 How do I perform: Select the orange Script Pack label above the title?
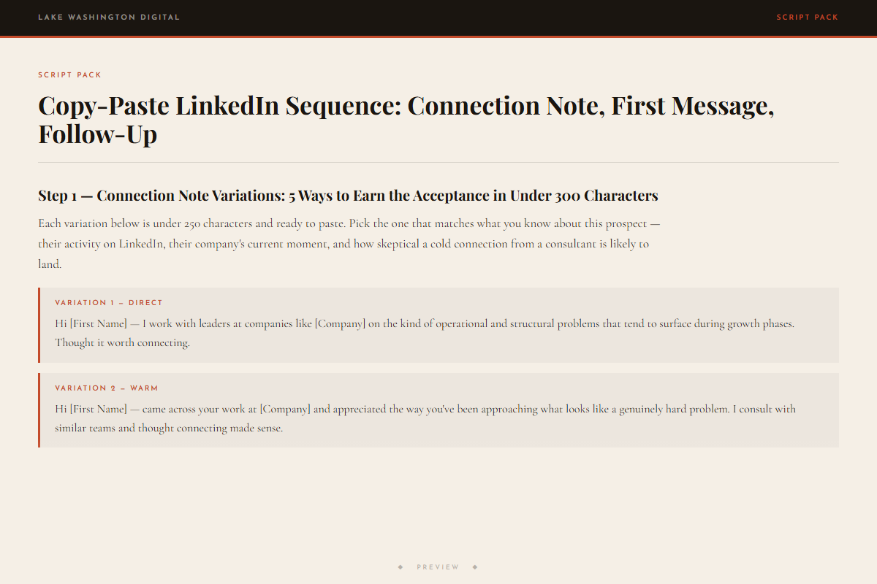[x=70, y=75]
